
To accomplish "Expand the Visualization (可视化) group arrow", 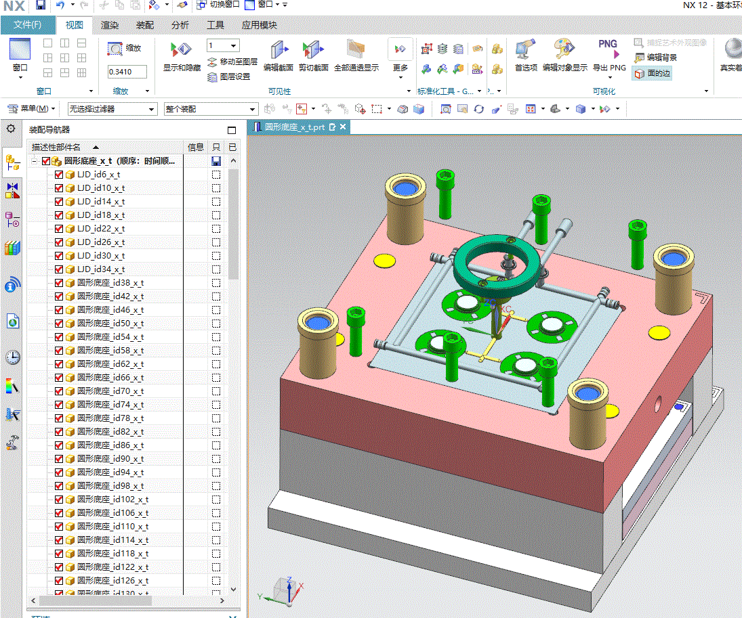I will [706, 91].
